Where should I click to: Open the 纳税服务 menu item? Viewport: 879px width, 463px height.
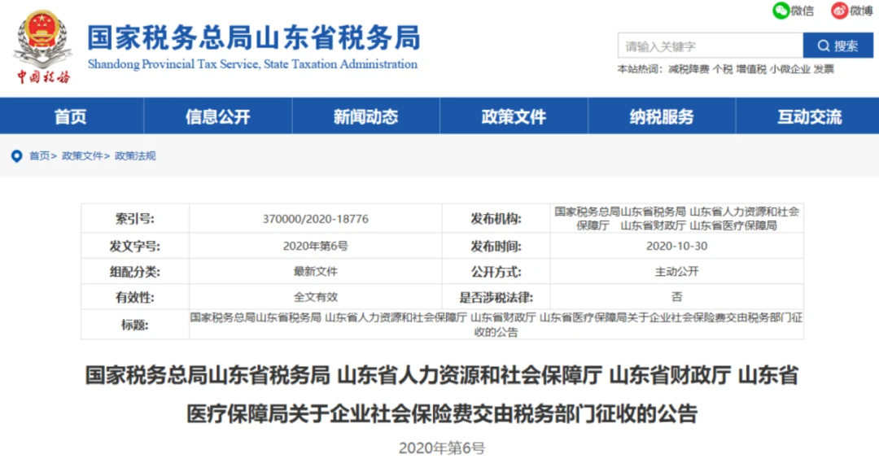pyautogui.click(x=661, y=116)
